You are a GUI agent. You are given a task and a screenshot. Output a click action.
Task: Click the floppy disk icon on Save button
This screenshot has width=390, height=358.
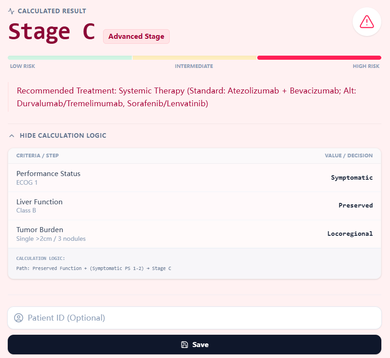(184, 344)
